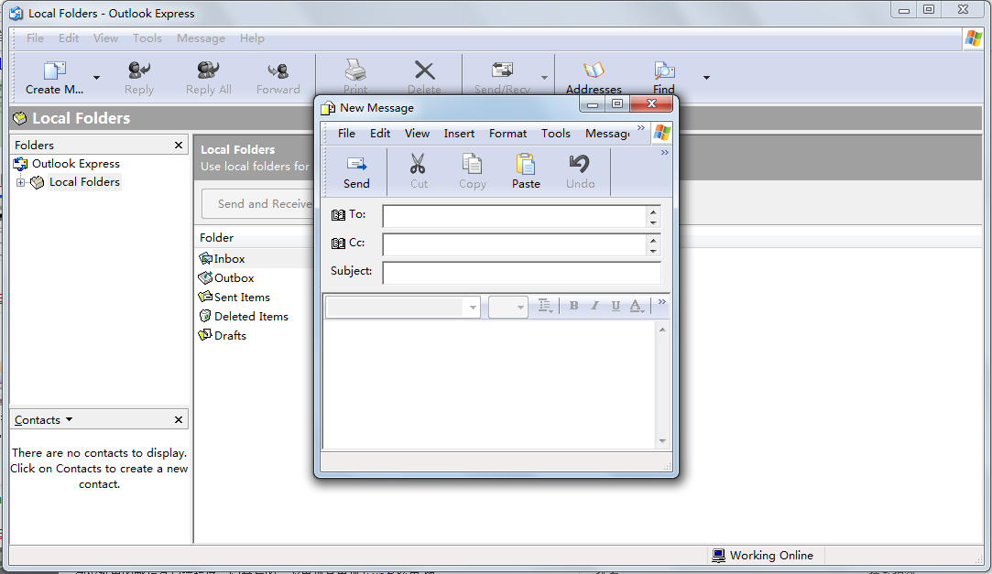This screenshot has height=574, width=992.
Task: Click the Copy icon in New Message
Action: [472, 164]
